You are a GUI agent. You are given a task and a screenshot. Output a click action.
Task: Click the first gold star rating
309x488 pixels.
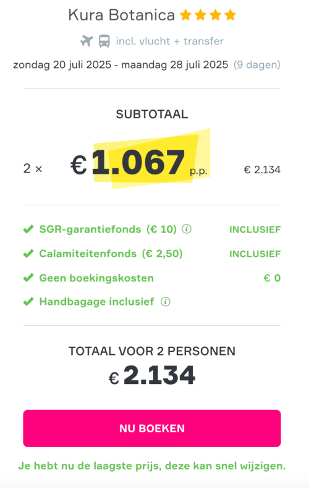coord(185,15)
